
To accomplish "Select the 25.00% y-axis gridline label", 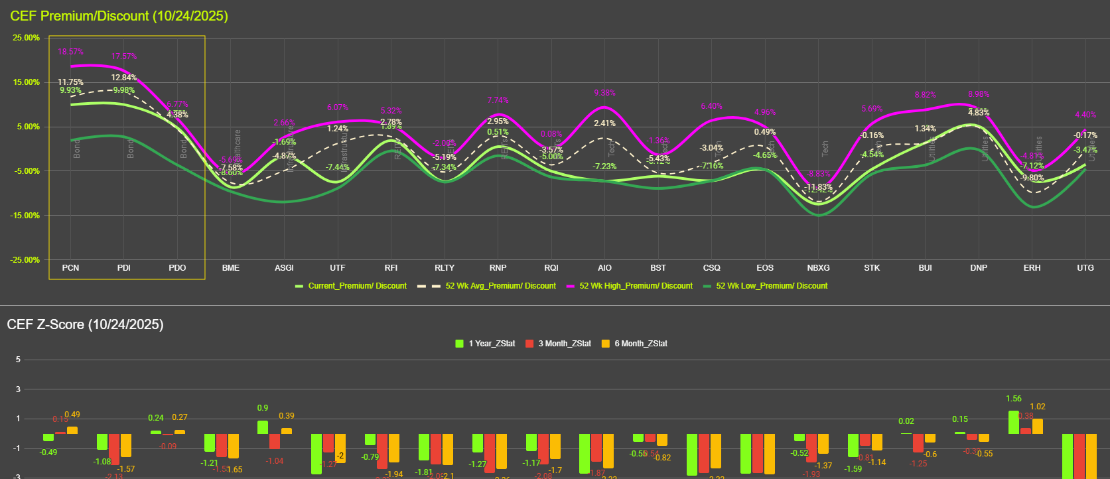I will [27, 38].
